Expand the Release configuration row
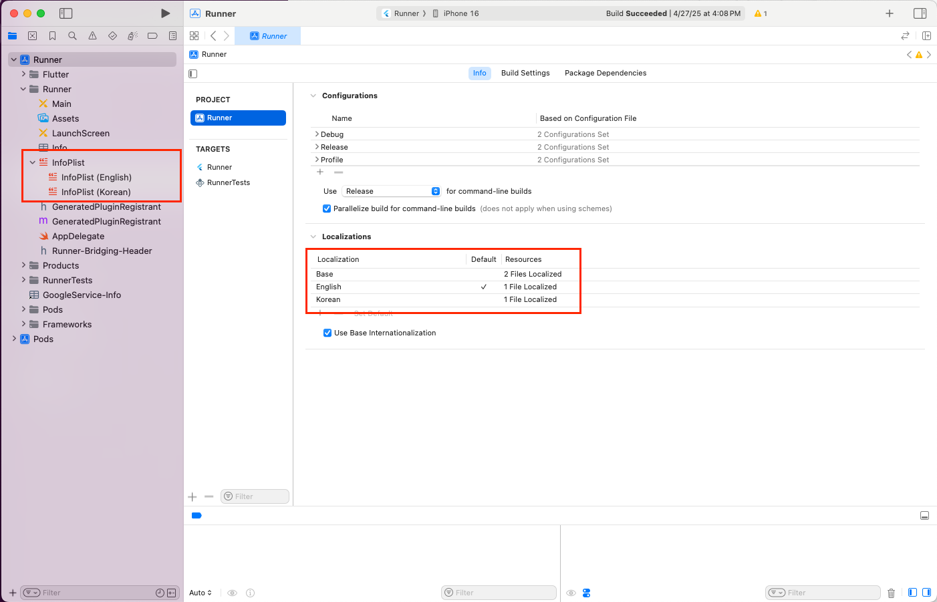Screen dimensions: 937x602 click(x=317, y=147)
